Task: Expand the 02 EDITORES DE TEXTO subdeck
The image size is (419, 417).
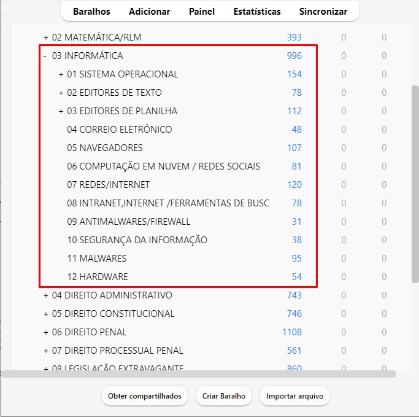Action: [x=61, y=93]
